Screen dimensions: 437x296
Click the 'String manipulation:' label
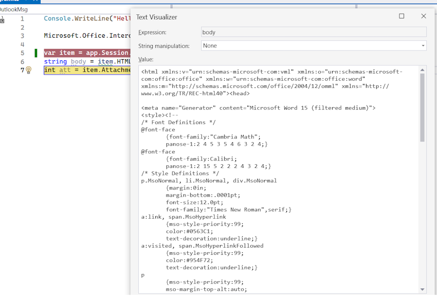(164, 46)
